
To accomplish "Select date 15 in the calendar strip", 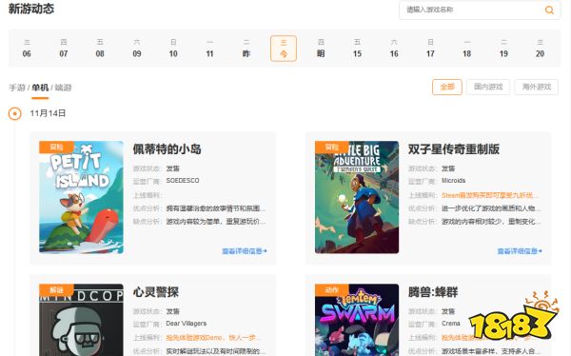I will pyautogui.click(x=357, y=49).
